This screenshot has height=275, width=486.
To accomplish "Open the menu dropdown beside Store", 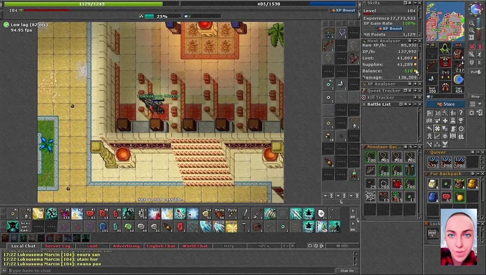I will [475, 104].
